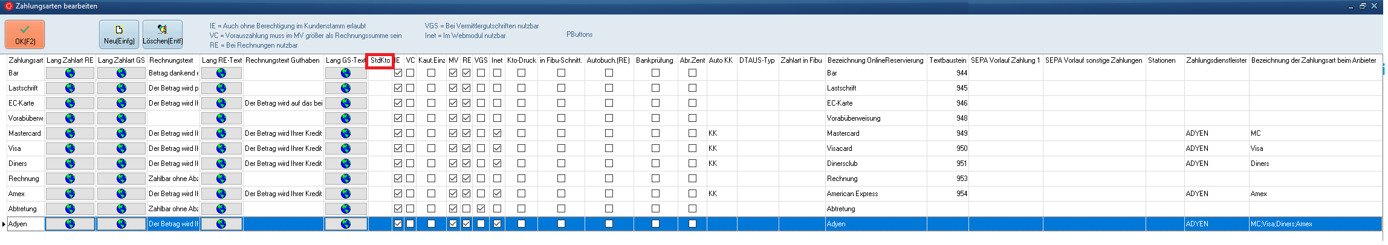
Task: Toggle VGS checkbox in Abtretung row
Action: 481,209
